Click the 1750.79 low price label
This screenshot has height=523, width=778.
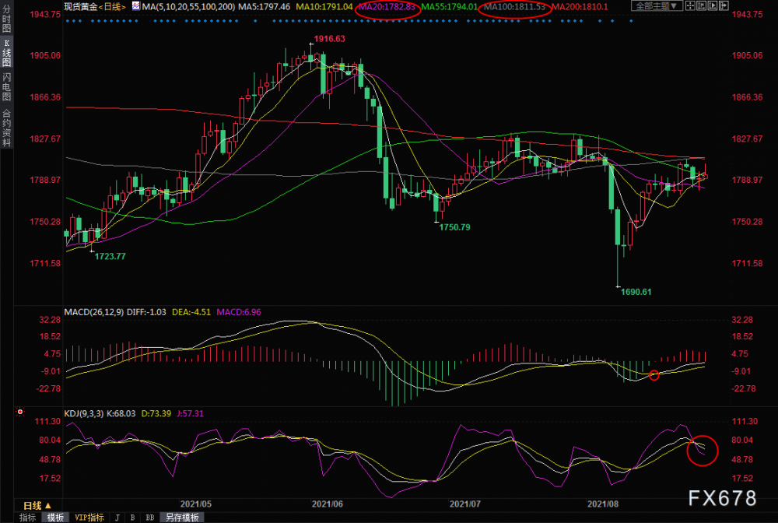click(455, 227)
